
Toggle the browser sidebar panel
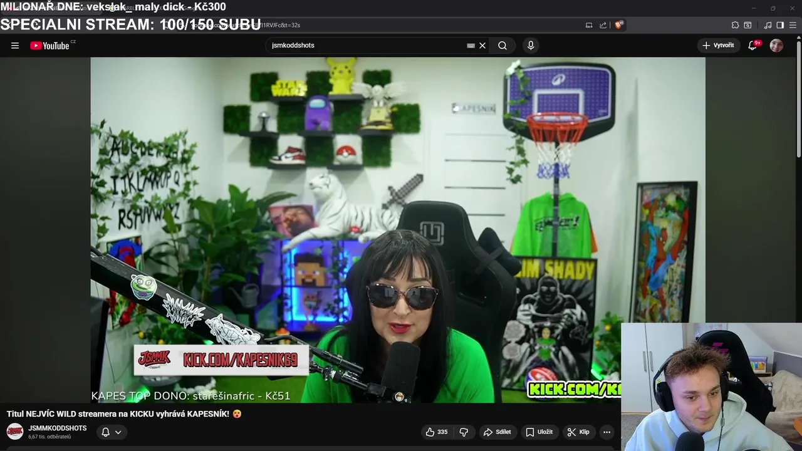pos(780,25)
